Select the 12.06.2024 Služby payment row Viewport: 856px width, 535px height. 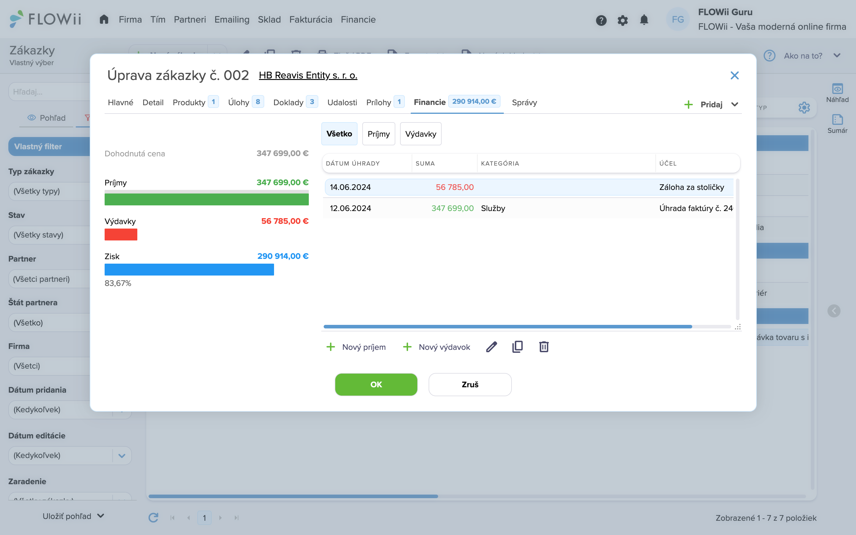pos(529,208)
